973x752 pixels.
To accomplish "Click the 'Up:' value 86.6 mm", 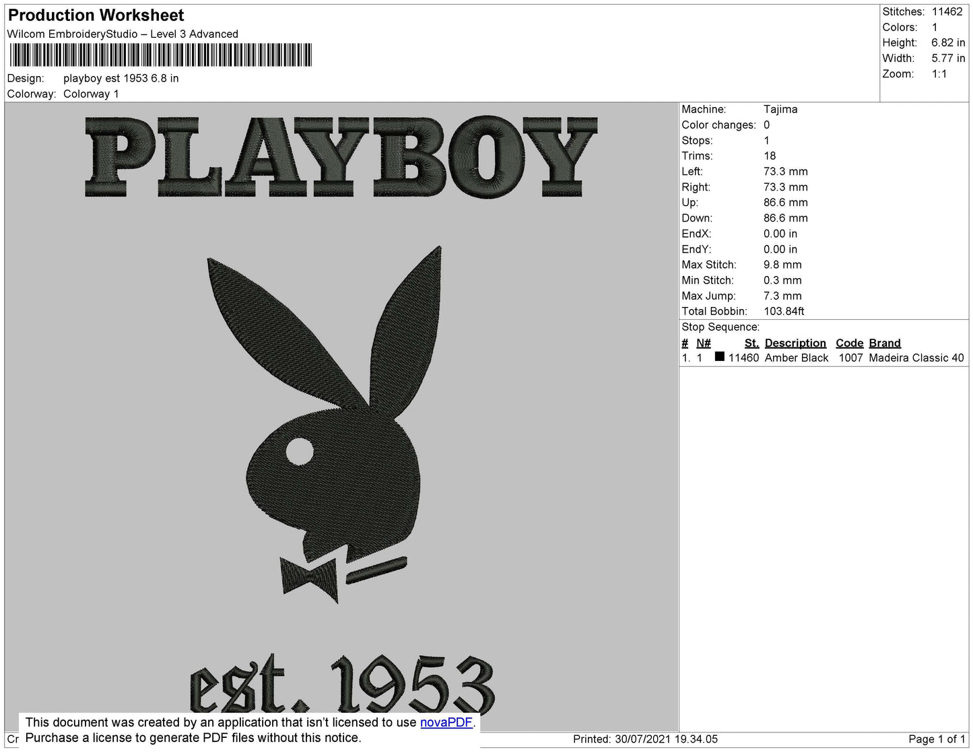I will click(x=786, y=202).
